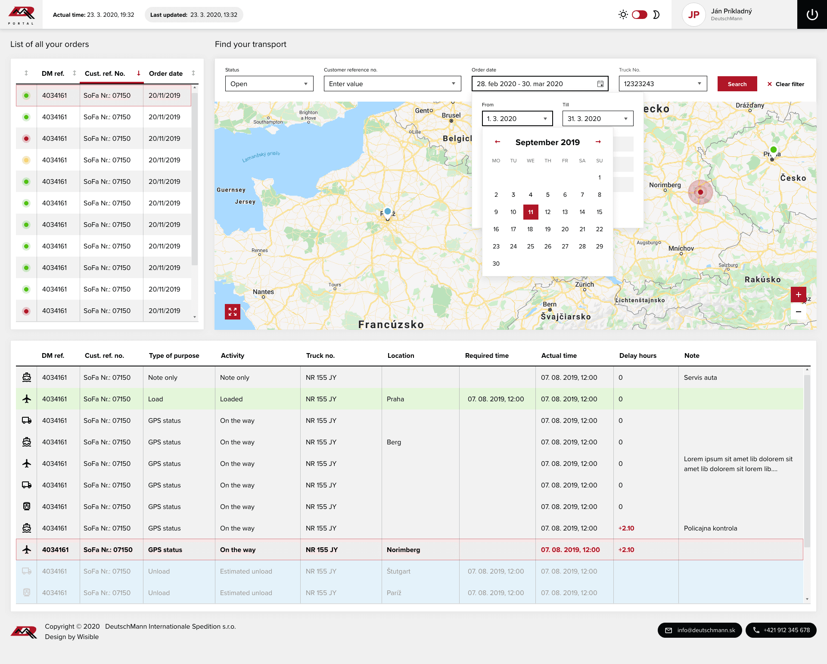Viewport: 827px width, 664px height.
Task: Open calendar icon in Order date field
Action: click(x=600, y=84)
